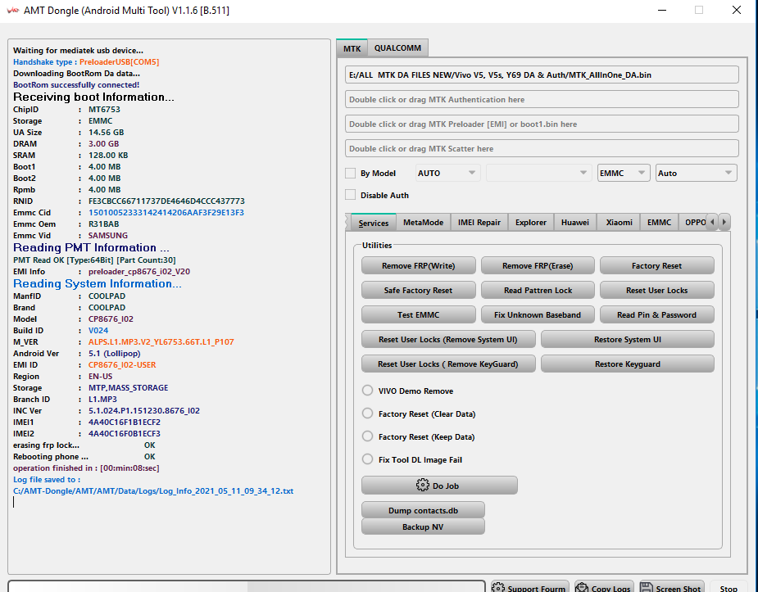Click Reset User Locks (Remove System UI)

448,340
